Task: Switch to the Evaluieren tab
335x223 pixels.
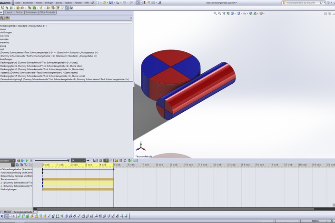Action: [31, 12]
